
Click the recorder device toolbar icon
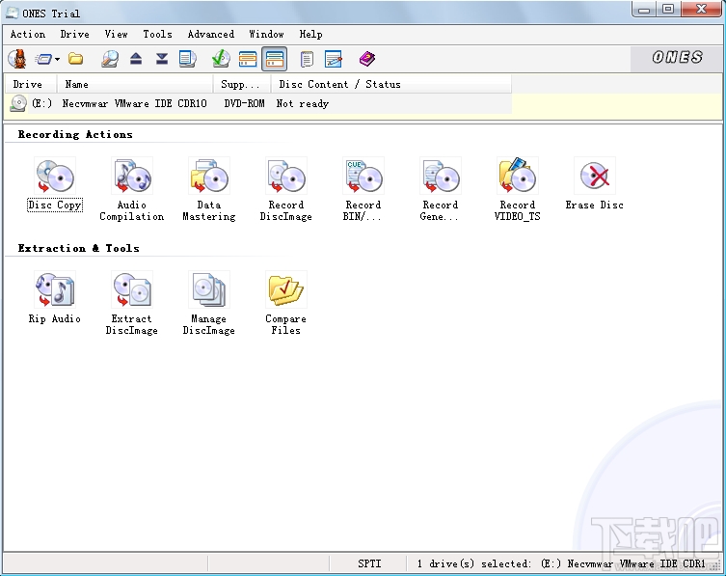(44, 59)
